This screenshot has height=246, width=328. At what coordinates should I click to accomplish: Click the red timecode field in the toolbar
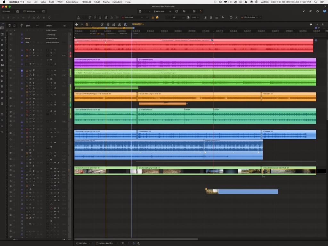coord(129,17)
